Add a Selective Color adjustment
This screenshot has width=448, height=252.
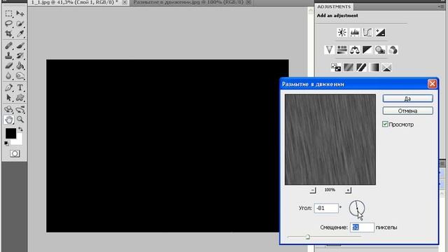pos(387,67)
